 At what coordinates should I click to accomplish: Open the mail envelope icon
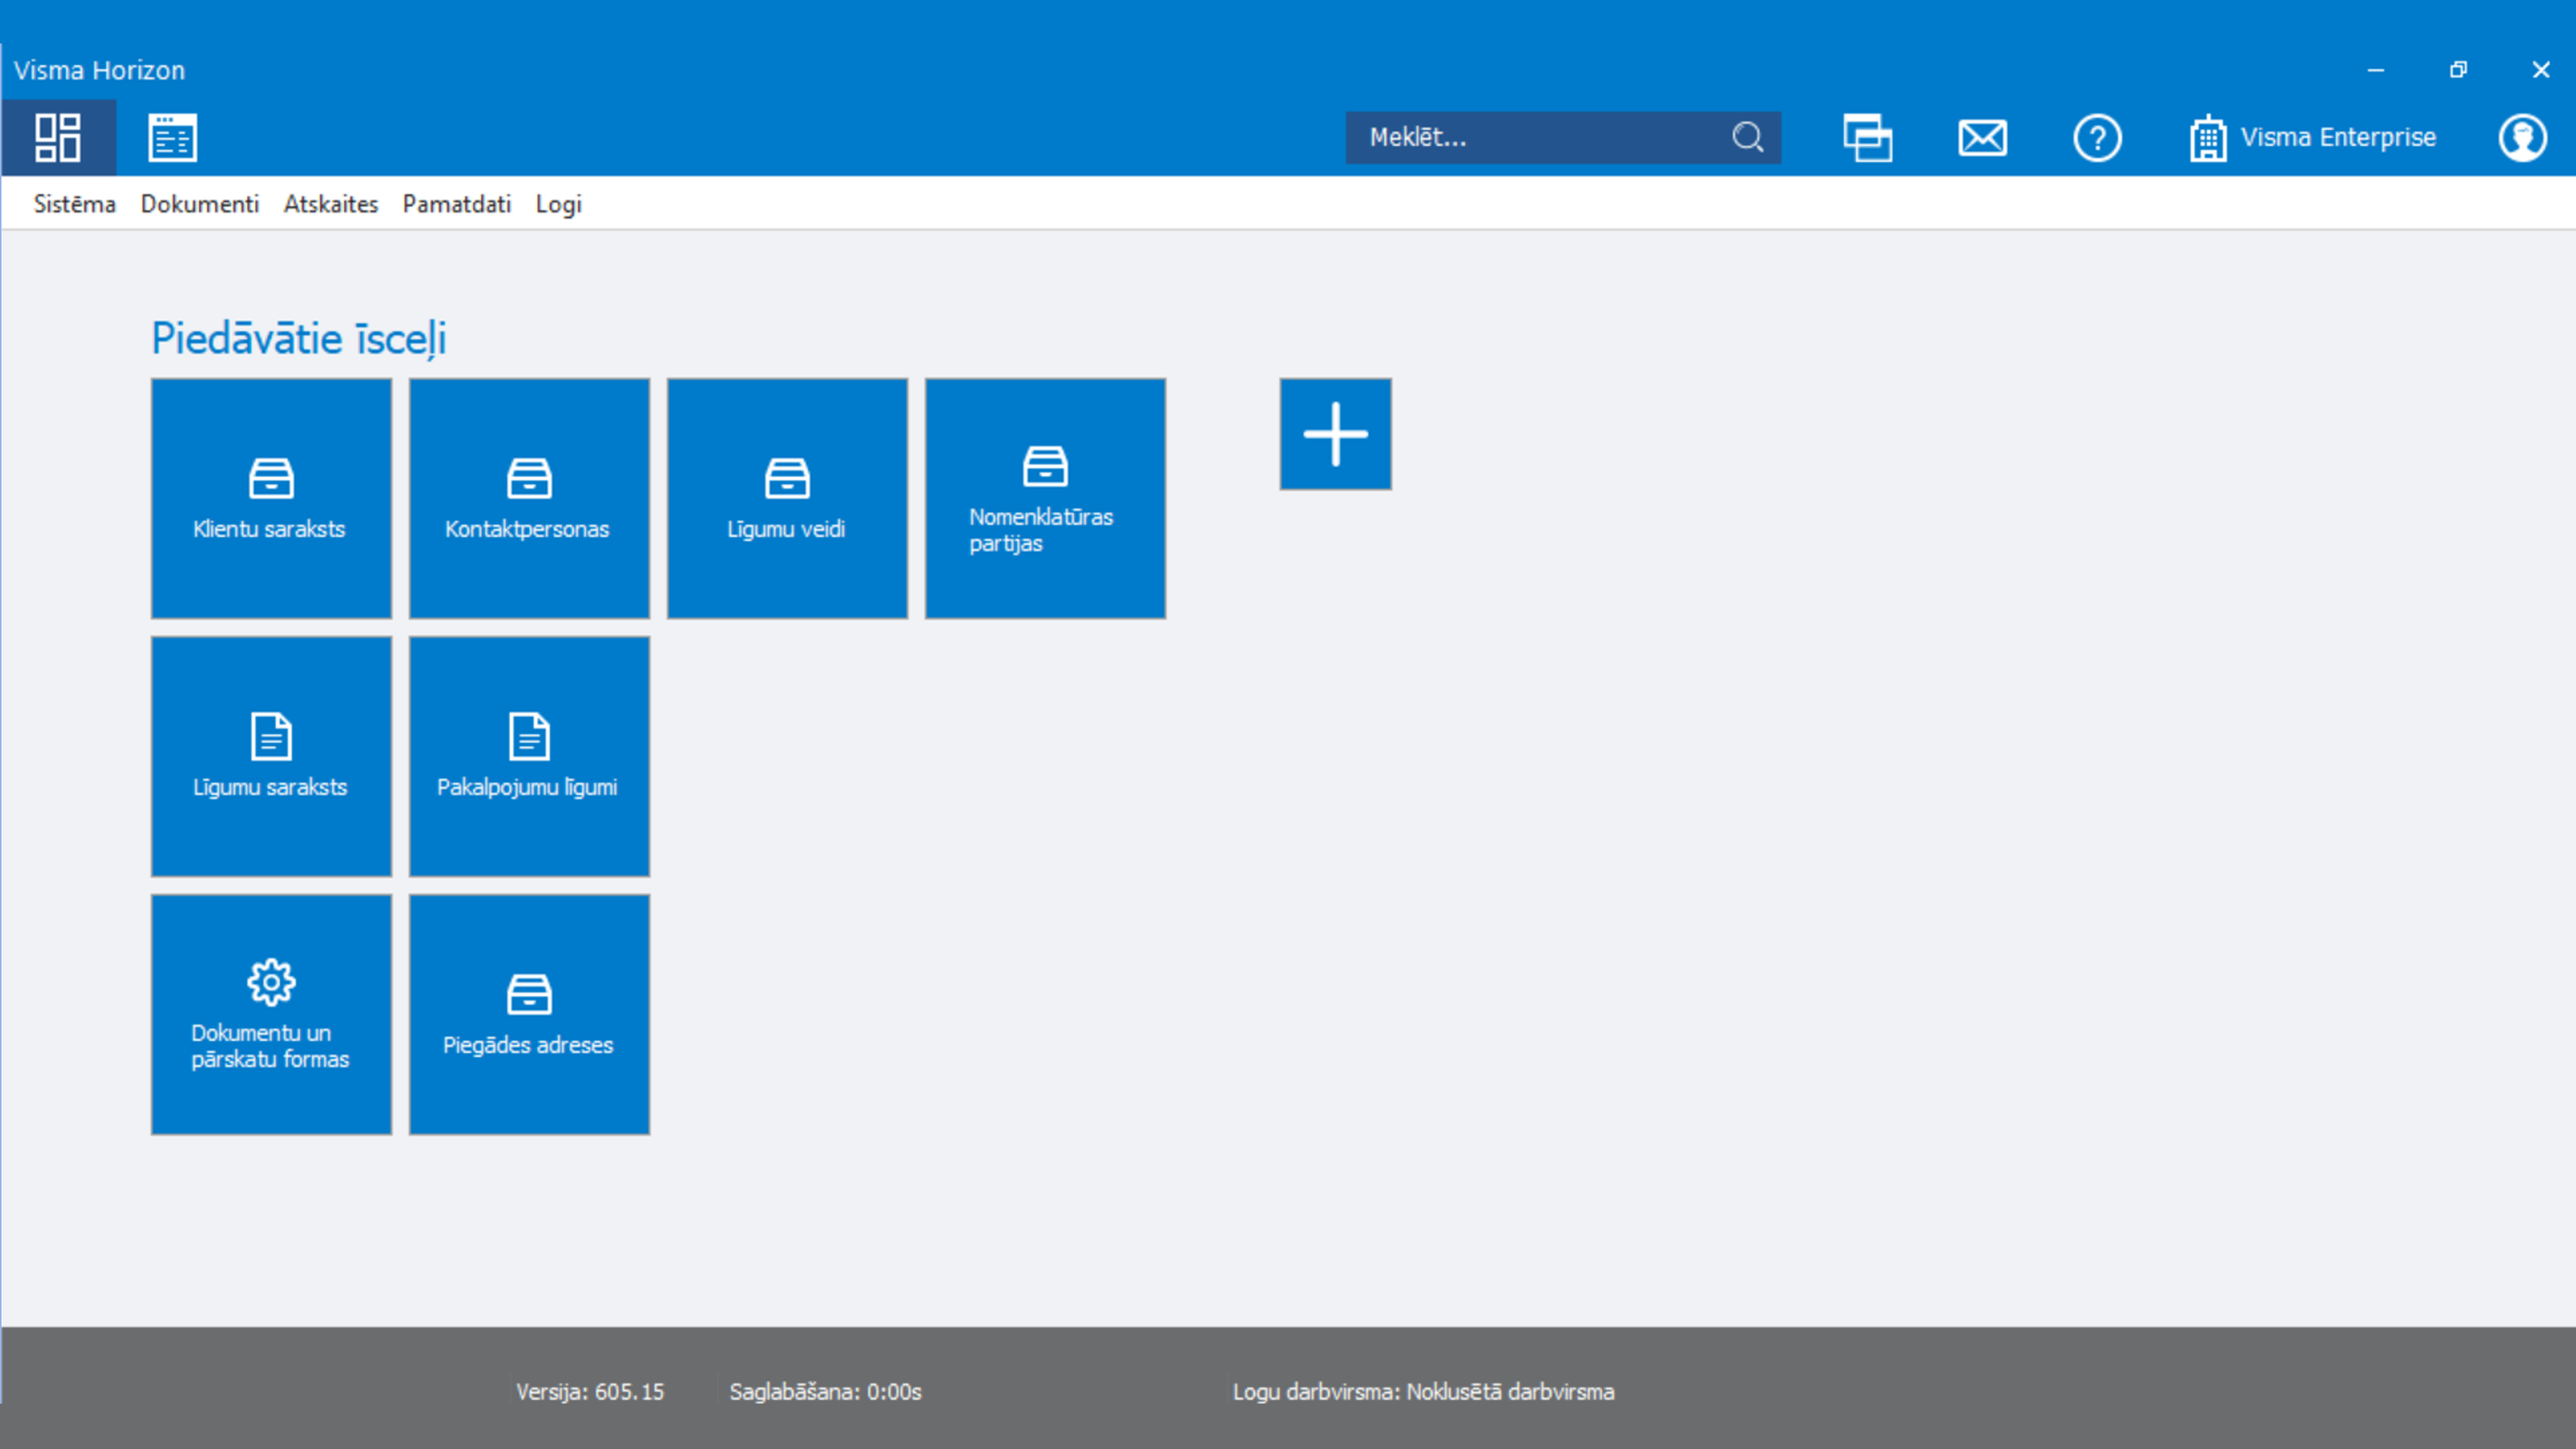(x=1982, y=137)
